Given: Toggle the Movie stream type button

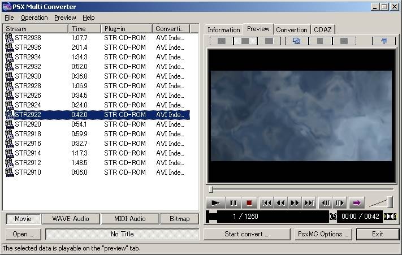Looking at the screenshot, I should click(23, 219).
